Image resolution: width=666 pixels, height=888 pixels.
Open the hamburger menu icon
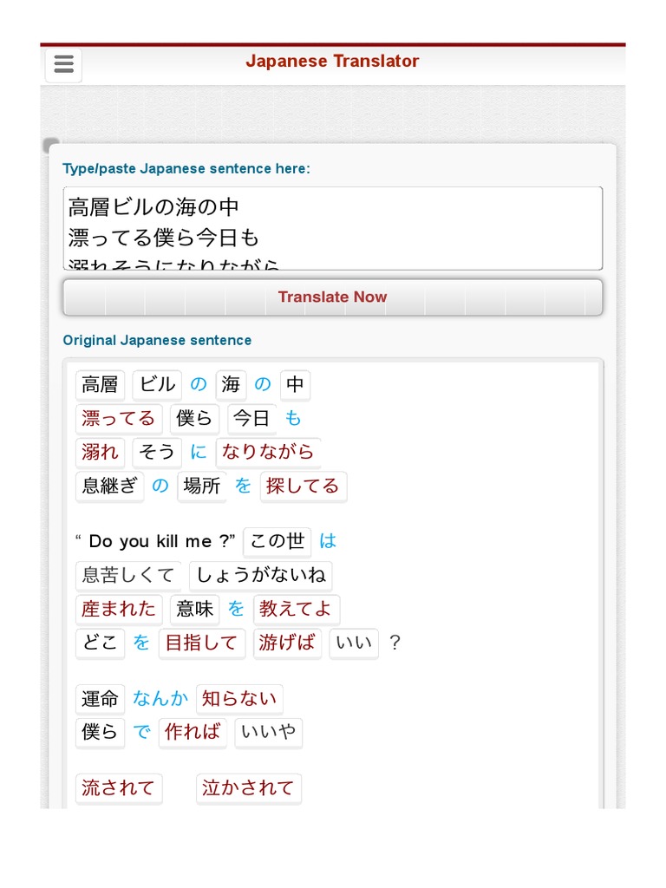click(63, 65)
